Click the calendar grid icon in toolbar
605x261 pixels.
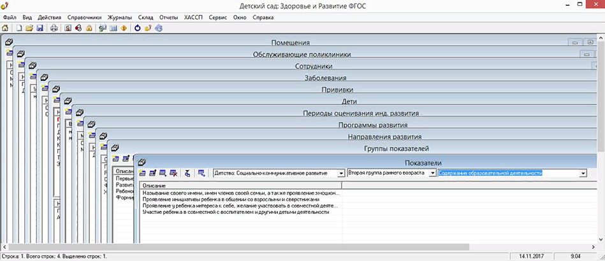click(x=113, y=29)
